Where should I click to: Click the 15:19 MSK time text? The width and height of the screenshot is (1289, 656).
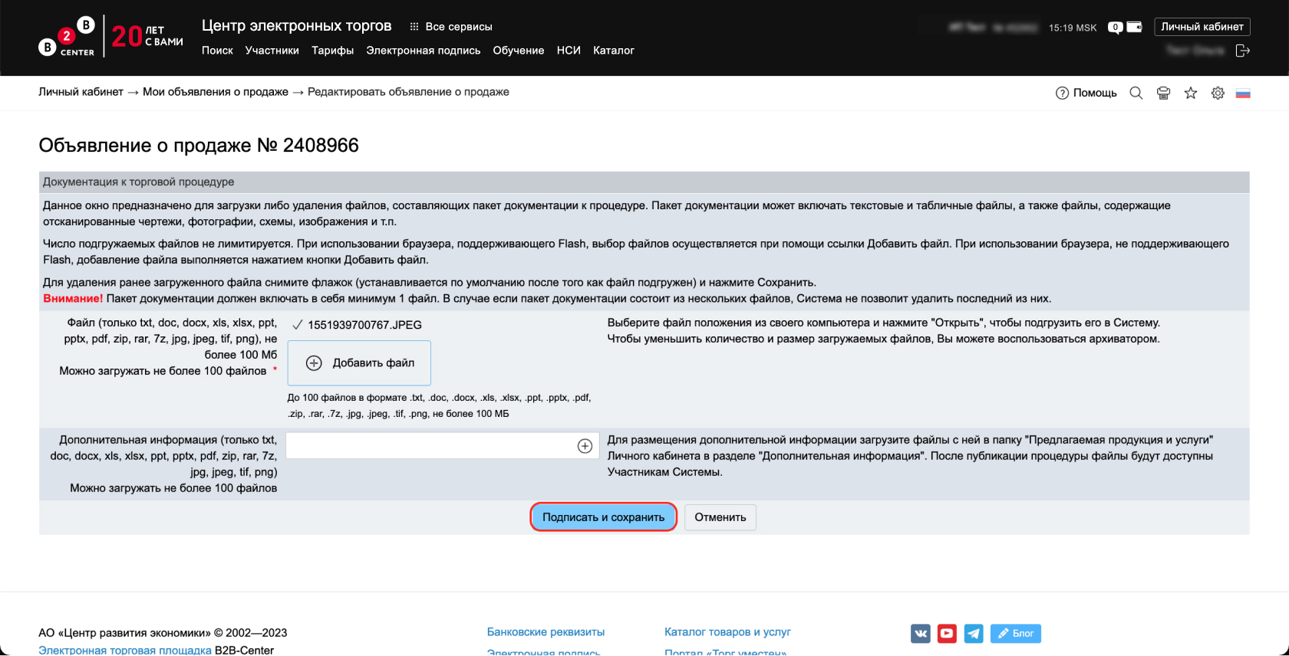pyautogui.click(x=1073, y=28)
